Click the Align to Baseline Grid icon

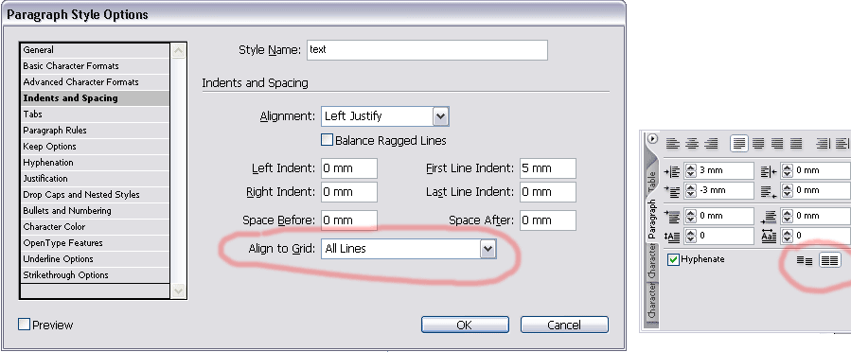coord(830,260)
